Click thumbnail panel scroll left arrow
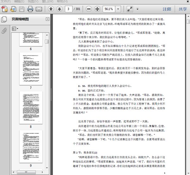This screenshot has height=175, width=190. 13,172
